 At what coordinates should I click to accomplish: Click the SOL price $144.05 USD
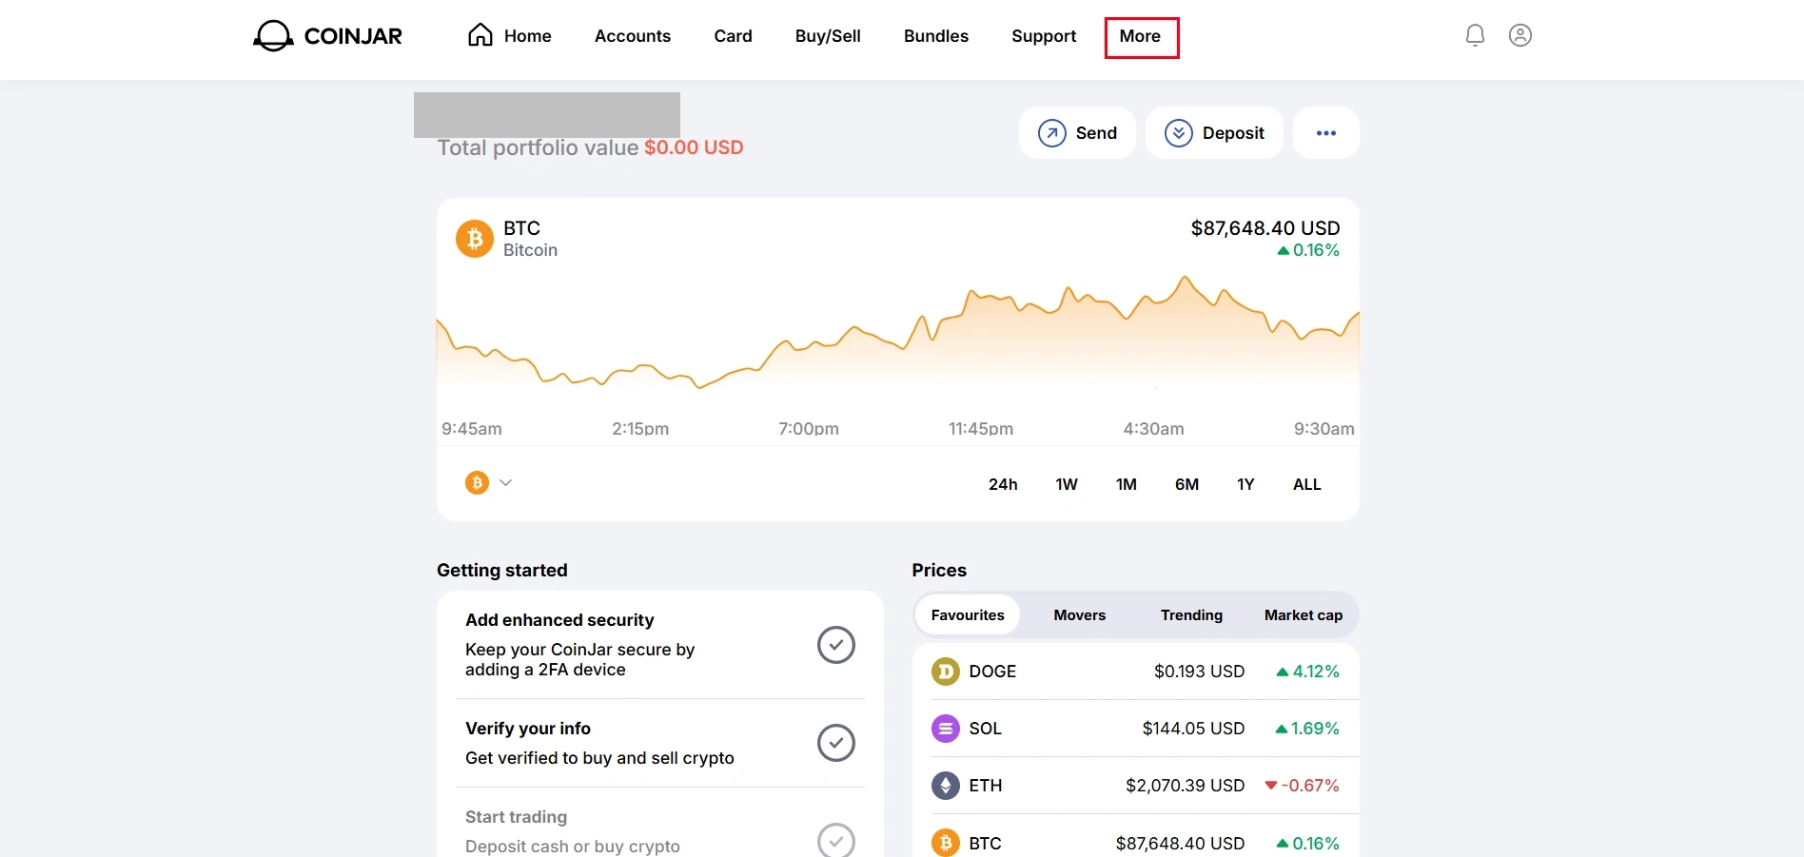[x=1193, y=729]
